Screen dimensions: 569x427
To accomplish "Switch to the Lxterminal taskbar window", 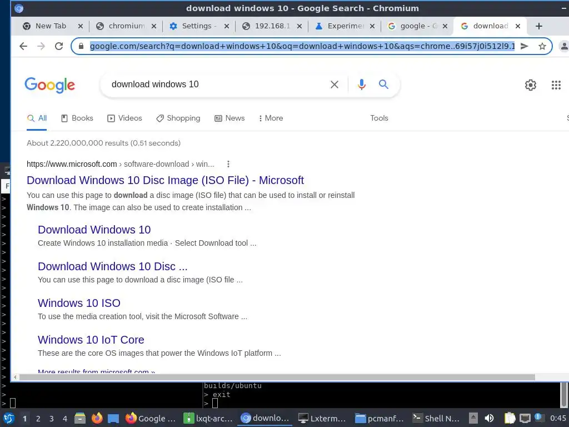I will pos(322,418).
